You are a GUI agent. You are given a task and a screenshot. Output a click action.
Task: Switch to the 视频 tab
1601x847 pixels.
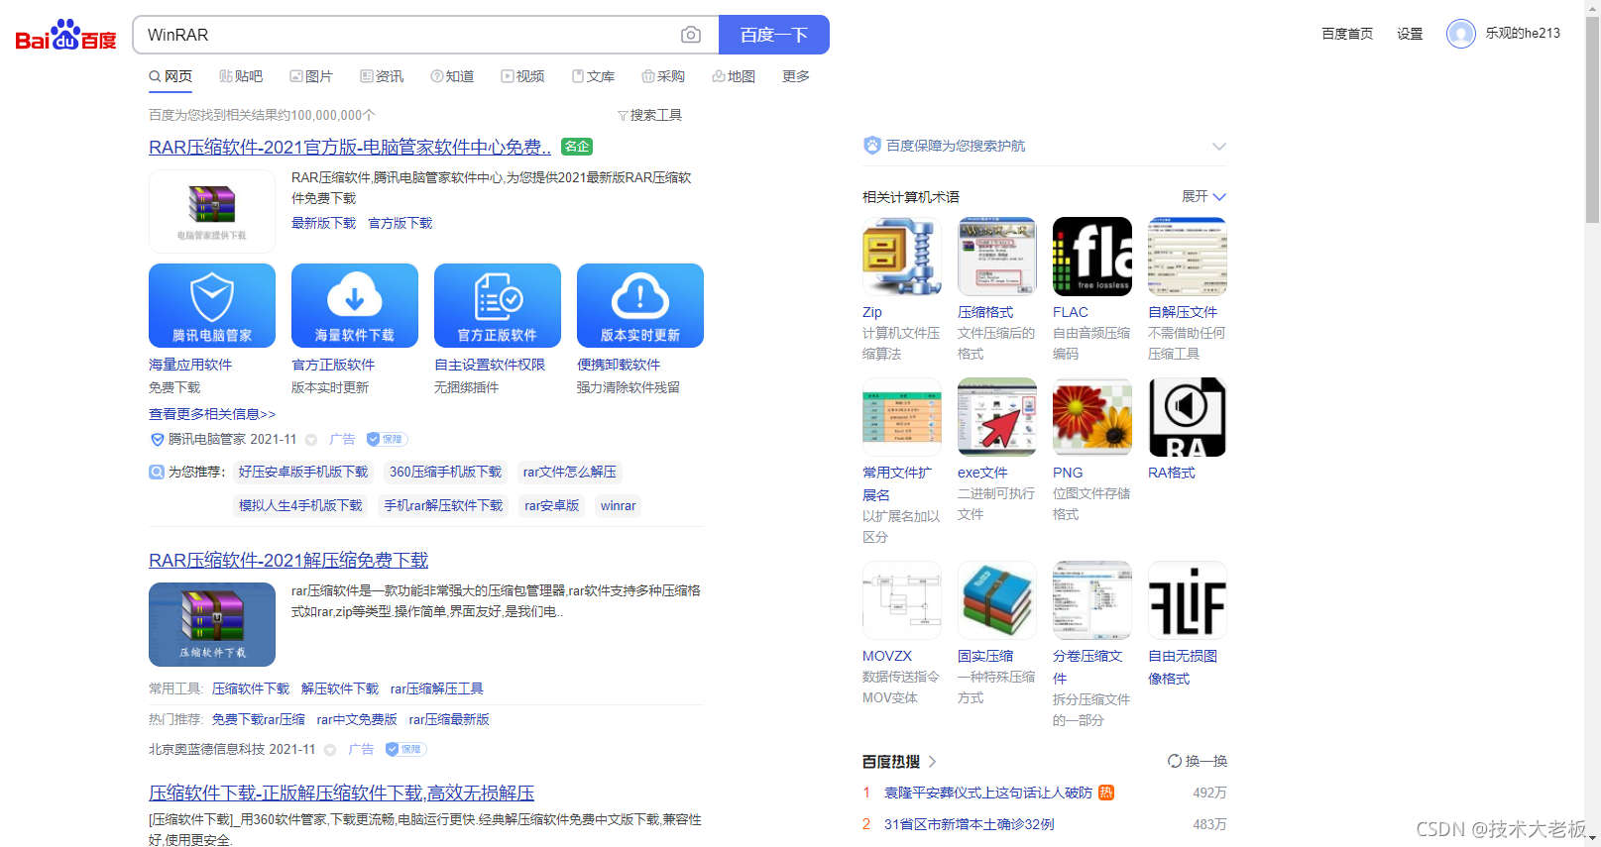pyautogui.click(x=522, y=76)
